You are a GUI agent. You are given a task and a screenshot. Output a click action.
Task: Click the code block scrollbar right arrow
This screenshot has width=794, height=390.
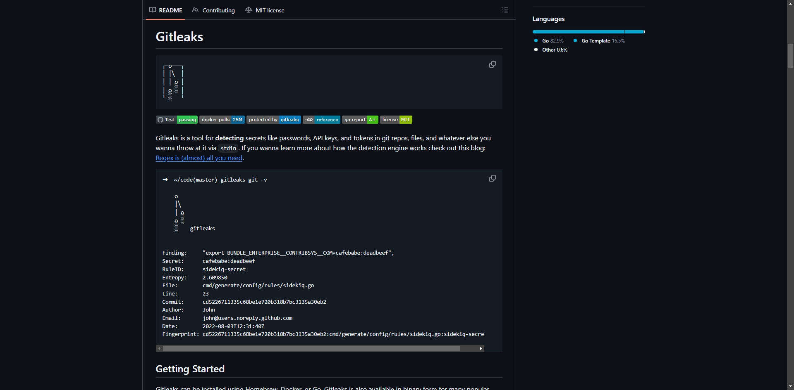point(481,349)
